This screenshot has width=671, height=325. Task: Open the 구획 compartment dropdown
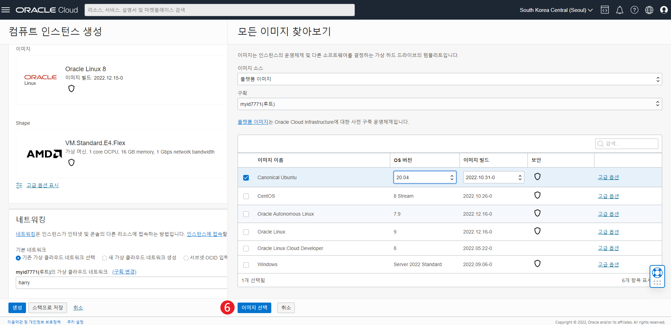click(x=450, y=104)
